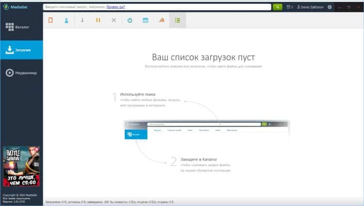364x206 pixels.
Task: Click the Battle Carnival ad banner
Action: coord(21,167)
